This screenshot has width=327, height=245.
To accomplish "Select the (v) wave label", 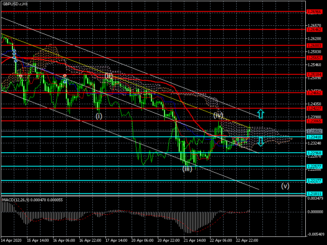I will click(x=285, y=186).
